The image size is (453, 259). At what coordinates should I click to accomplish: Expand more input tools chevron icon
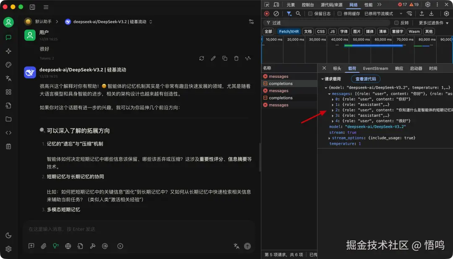point(120,246)
